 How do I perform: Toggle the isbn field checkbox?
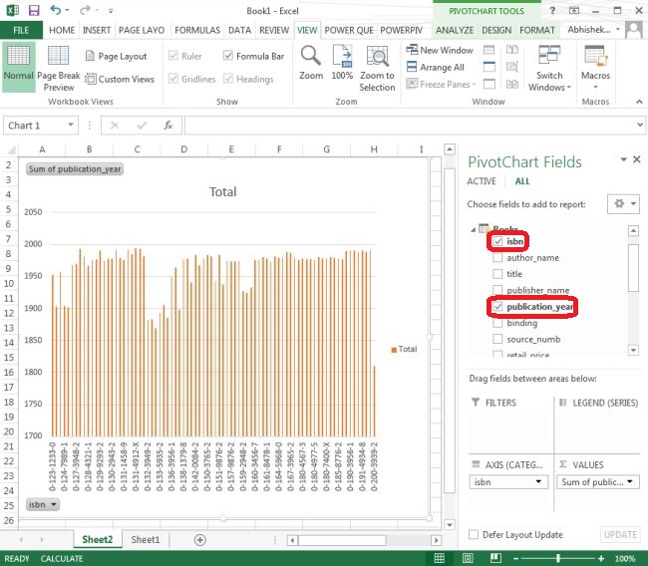point(498,241)
